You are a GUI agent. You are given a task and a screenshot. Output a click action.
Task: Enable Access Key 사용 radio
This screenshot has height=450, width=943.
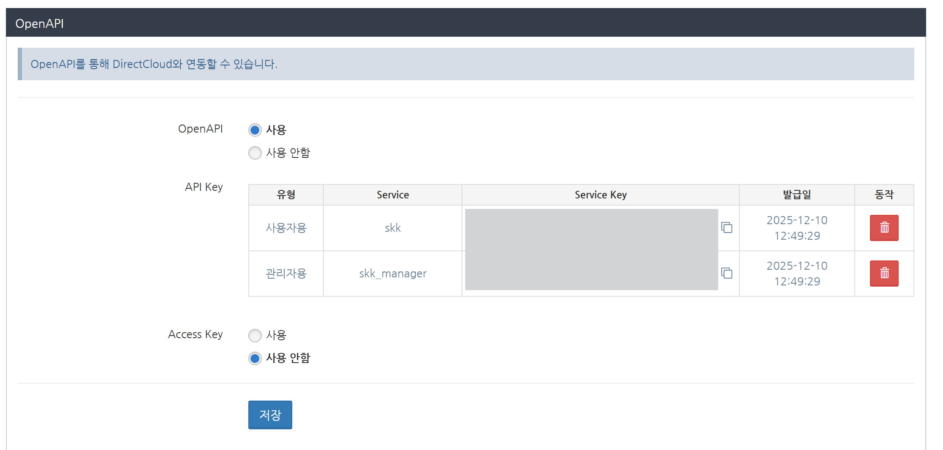point(255,336)
